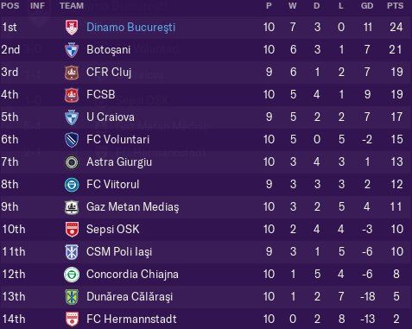Image resolution: width=412 pixels, height=329 pixels.
Task: Click the Dinamo București club crest
Action: [x=72, y=28]
